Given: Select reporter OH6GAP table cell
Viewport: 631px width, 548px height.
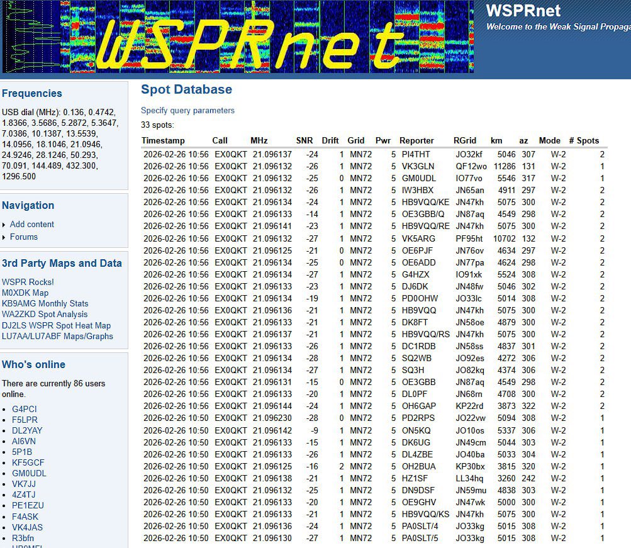Looking at the screenshot, I should click(418, 406).
